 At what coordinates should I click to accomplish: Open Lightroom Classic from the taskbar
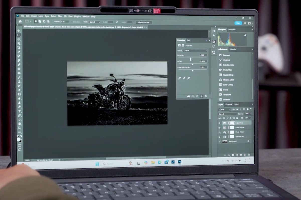pyautogui.click(x=173, y=162)
